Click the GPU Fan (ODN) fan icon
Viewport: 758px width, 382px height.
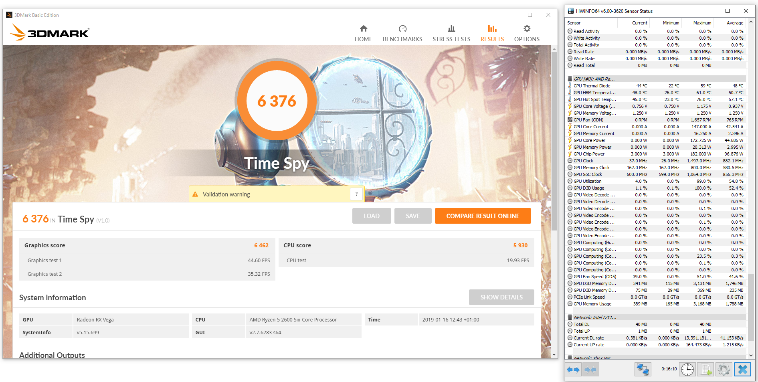(x=570, y=120)
